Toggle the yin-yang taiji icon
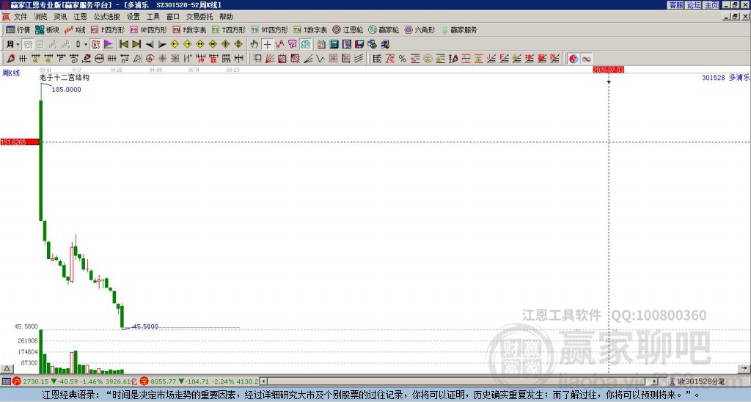Viewport: 751px width, 402px height. (x=574, y=59)
